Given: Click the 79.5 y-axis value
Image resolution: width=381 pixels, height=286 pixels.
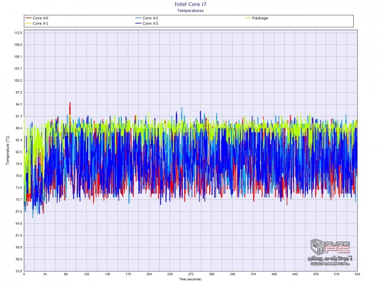Looking at the screenshot, I should (18, 164).
